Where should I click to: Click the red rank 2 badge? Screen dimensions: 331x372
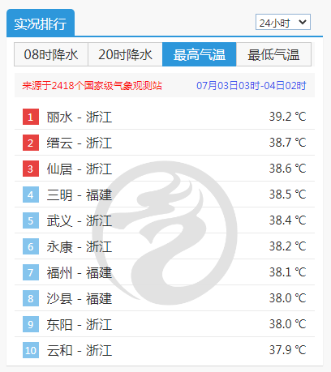[31, 143]
